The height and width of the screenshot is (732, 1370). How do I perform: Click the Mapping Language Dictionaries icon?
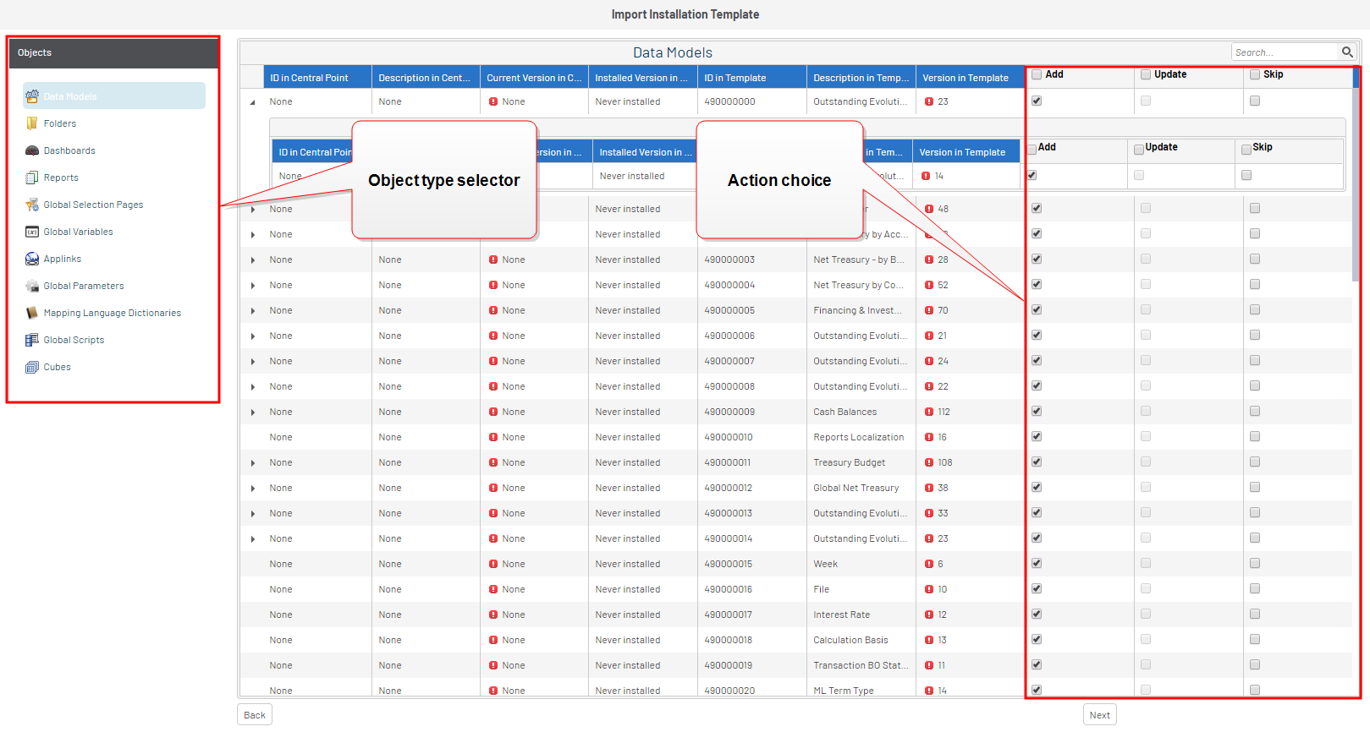tap(32, 313)
